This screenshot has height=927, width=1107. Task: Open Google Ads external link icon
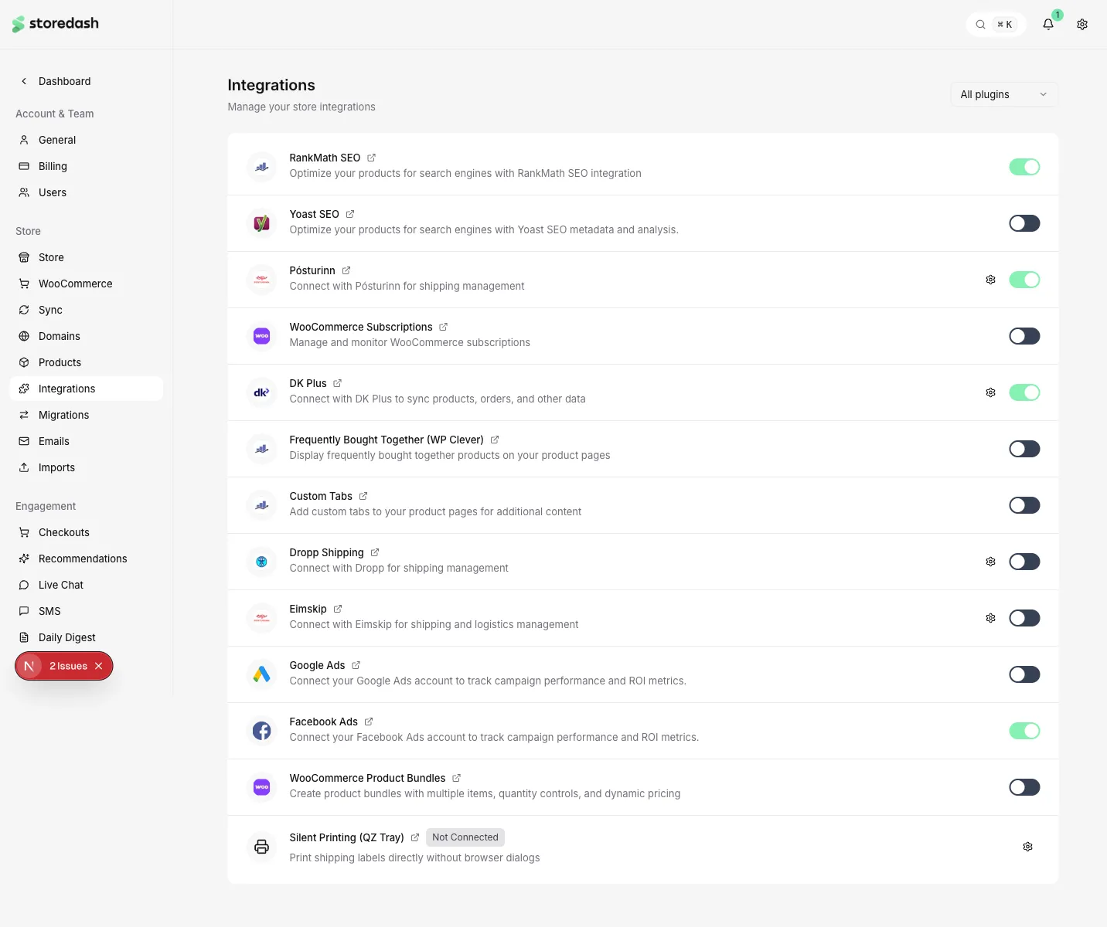[356, 665]
